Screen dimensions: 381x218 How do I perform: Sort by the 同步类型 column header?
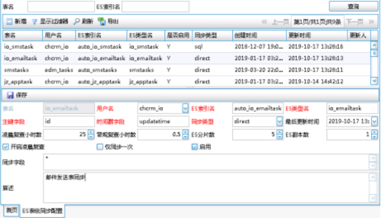[x=213, y=35]
